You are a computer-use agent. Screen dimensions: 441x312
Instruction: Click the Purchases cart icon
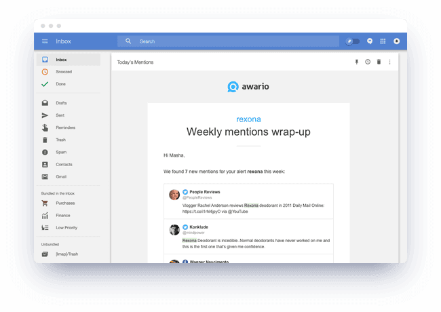coord(45,203)
